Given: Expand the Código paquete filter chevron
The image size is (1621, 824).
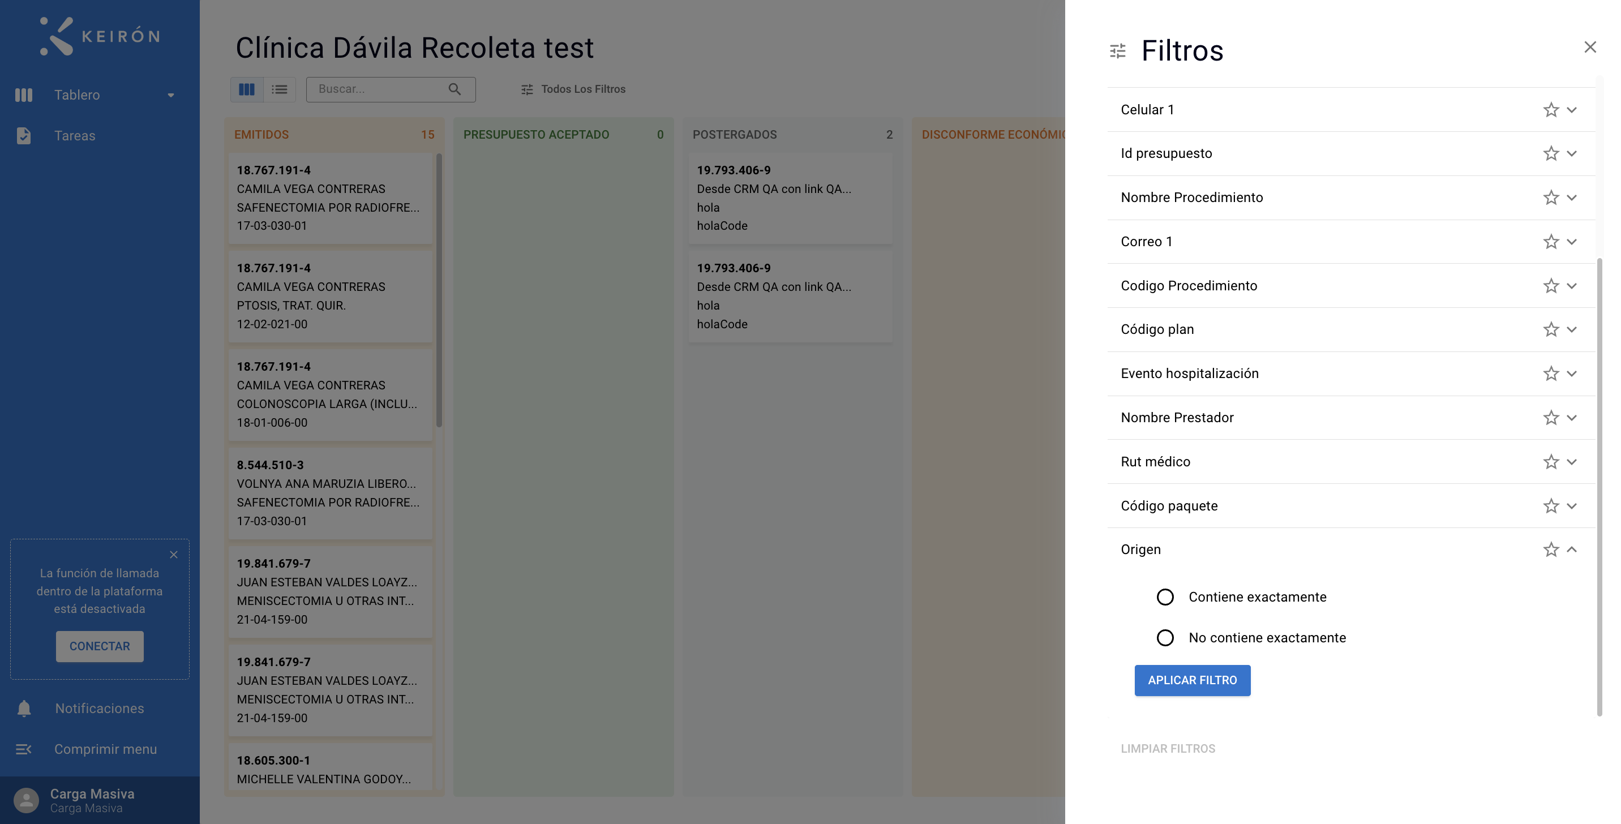Looking at the screenshot, I should pyautogui.click(x=1572, y=506).
